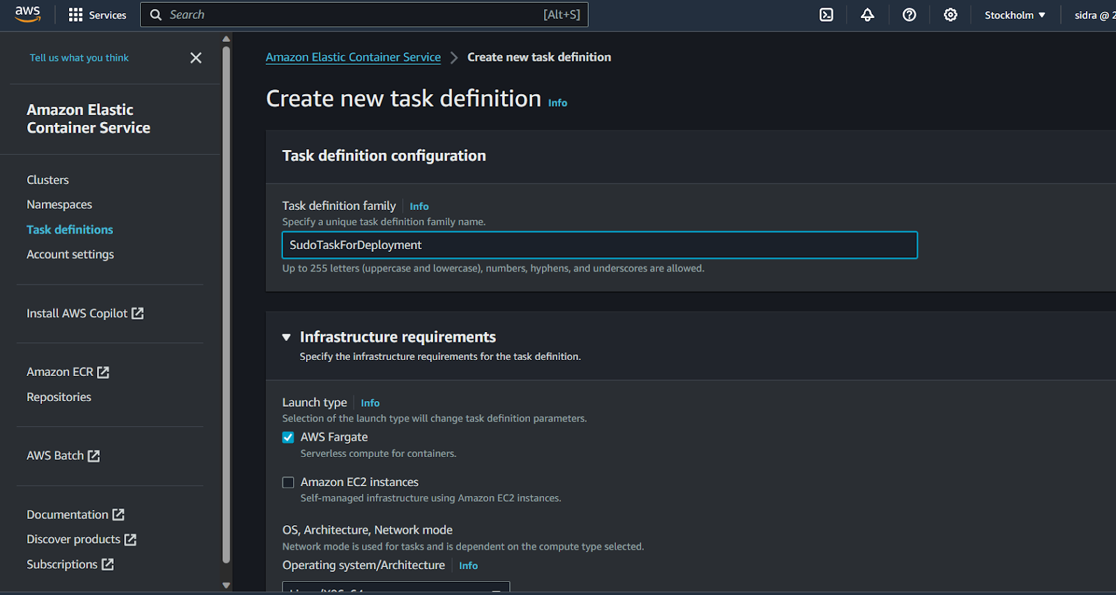1116x595 pixels.
Task: Click the external link icon next to AWS Batch
Action: [x=94, y=455]
